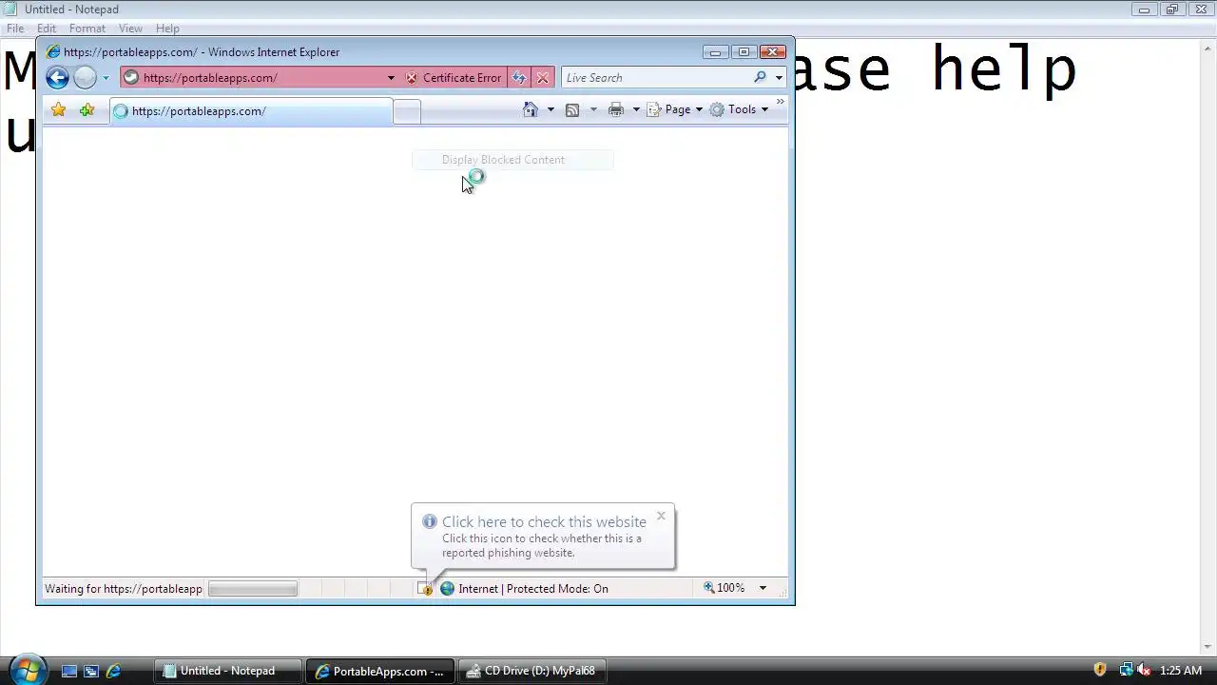Open a new blank tab button
The image size is (1217, 685).
(406, 112)
